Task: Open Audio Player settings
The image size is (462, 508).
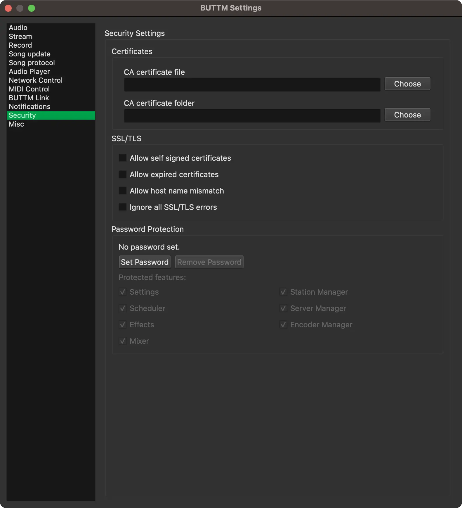Action: [51, 72]
